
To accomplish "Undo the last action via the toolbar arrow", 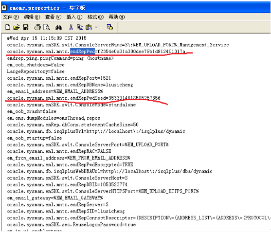I will pos(98,27).
